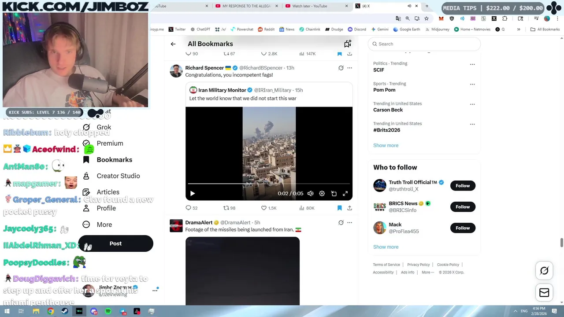564x317 pixels.
Task: Show more trending topics
Action: (x=386, y=145)
